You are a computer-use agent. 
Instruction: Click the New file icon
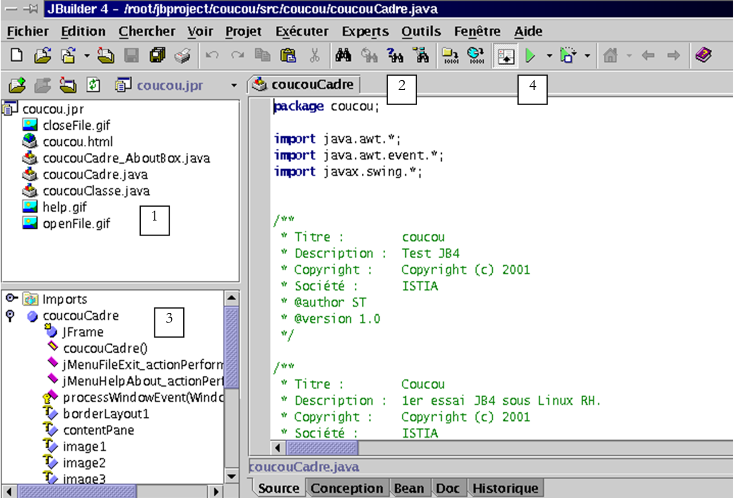[x=16, y=56]
